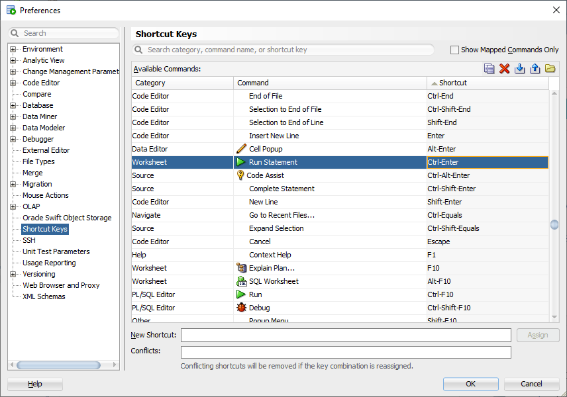Click the Help button

tap(35, 384)
